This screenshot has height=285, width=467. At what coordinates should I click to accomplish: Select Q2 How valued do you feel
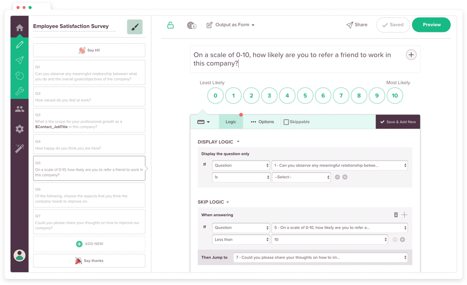pos(89,96)
